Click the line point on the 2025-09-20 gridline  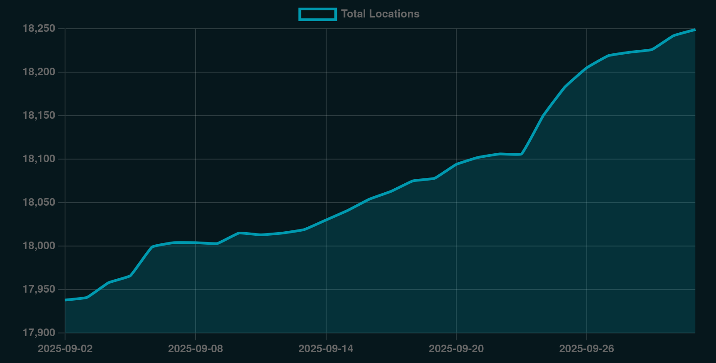pos(456,164)
